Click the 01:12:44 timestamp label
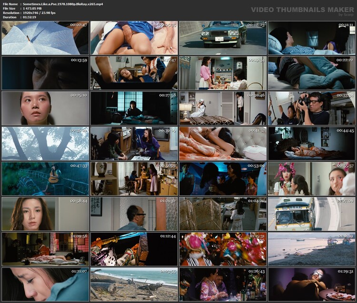This screenshot has height=303, width=357. pos(168,236)
